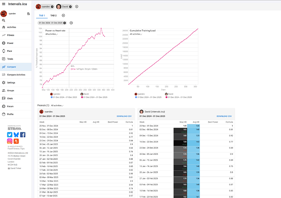The height and width of the screenshot is (198, 281).
Task: Click the search magnifier icon
Action: (x=3, y=20)
